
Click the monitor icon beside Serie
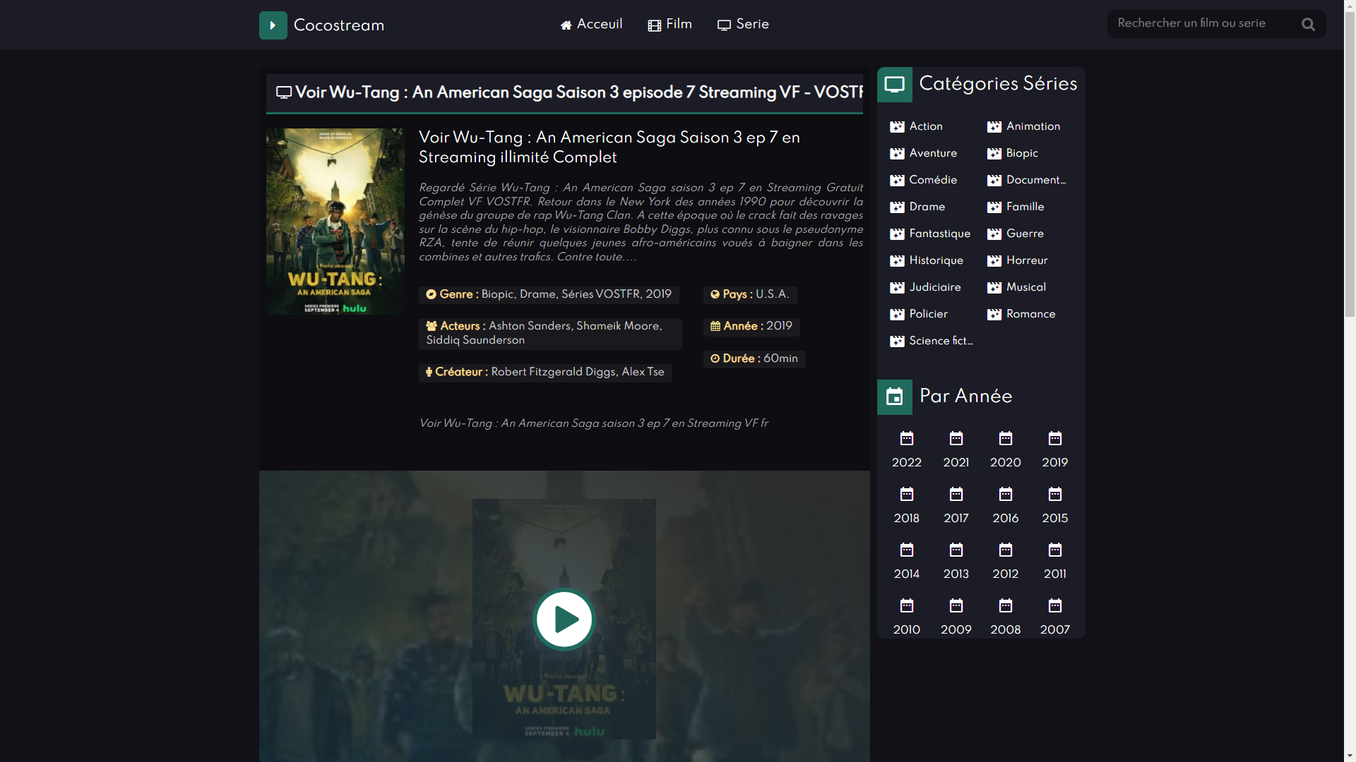[724, 25]
